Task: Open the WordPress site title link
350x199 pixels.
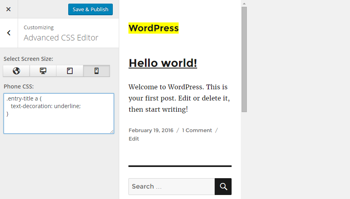Action: click(x=154, y=28)
